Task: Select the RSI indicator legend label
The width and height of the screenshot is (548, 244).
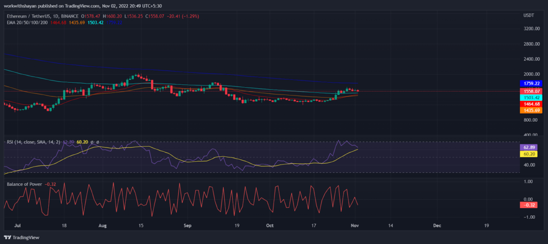Action: 34,142
